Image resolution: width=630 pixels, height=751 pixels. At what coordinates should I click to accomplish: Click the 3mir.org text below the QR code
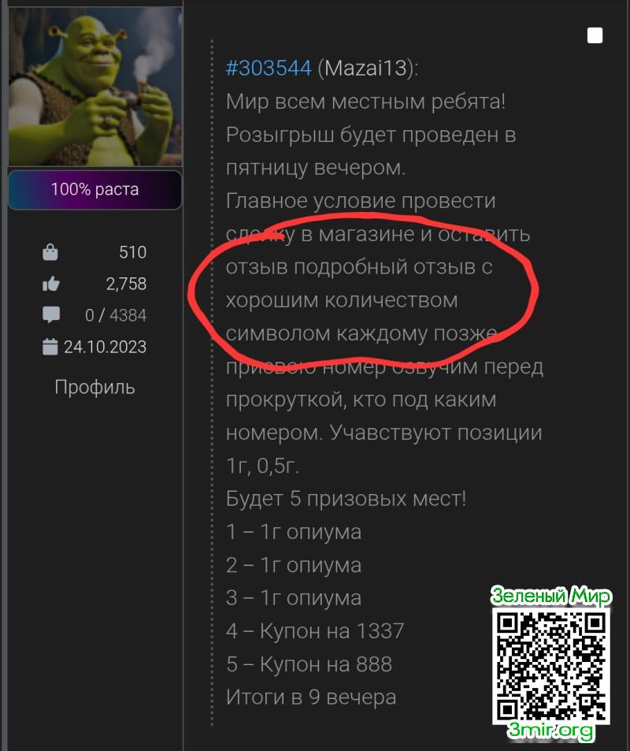551,731
